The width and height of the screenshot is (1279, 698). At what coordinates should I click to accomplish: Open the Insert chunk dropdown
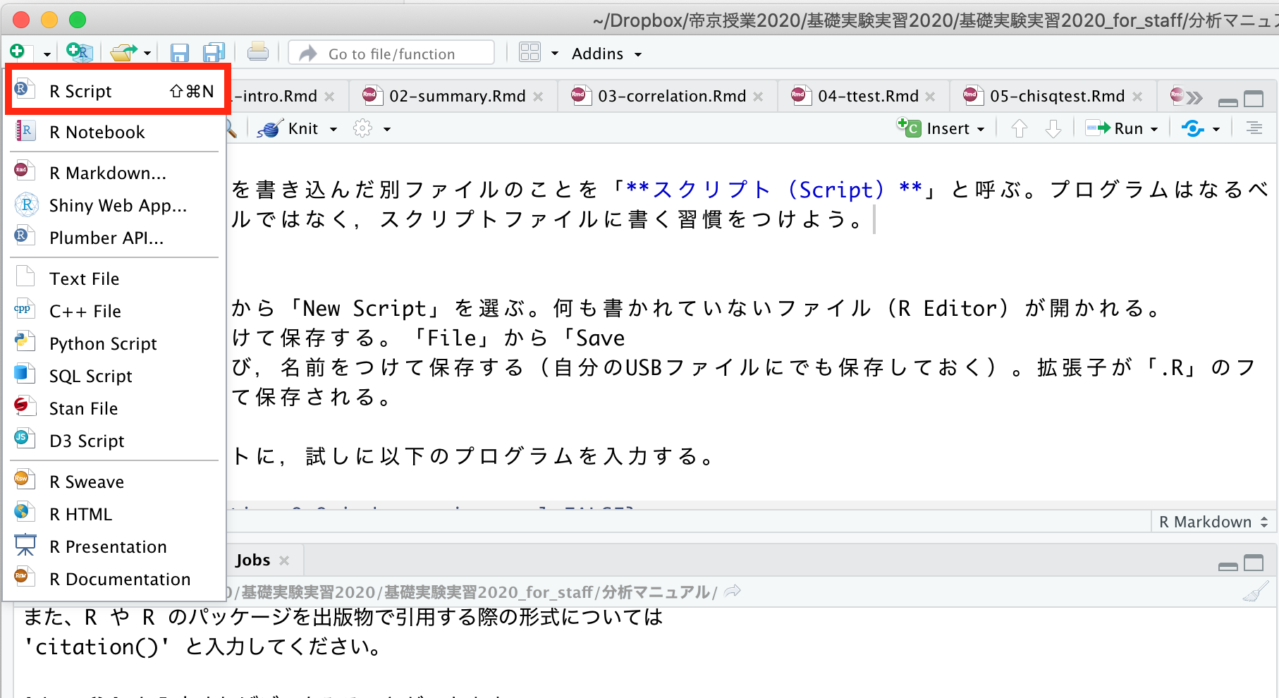click(941, 128)
